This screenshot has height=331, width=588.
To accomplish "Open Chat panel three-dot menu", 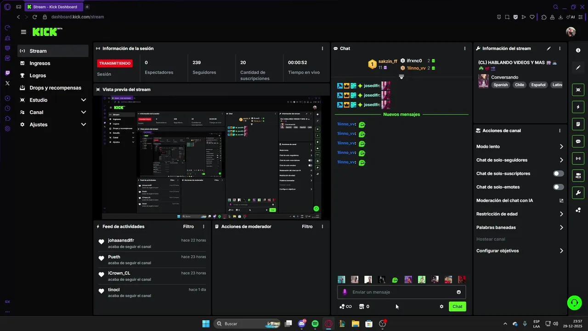I will (x=465, y=48).
